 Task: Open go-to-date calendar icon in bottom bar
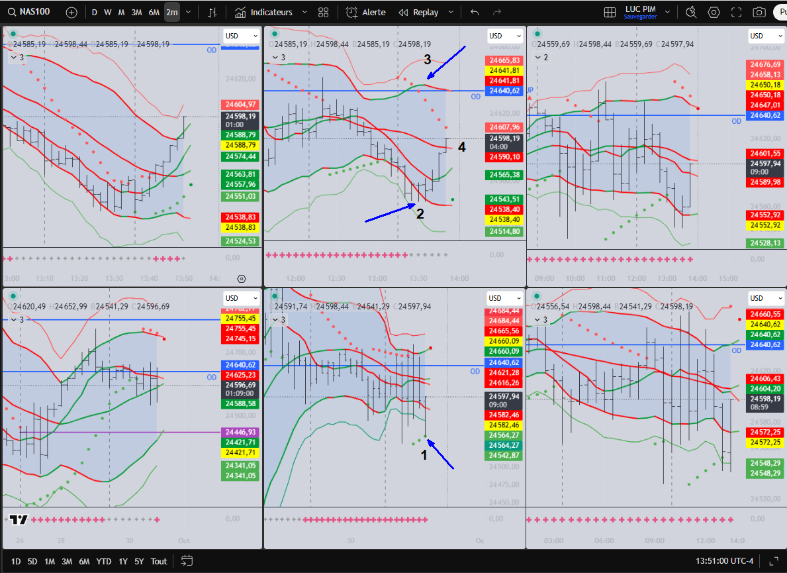[187, 561]
